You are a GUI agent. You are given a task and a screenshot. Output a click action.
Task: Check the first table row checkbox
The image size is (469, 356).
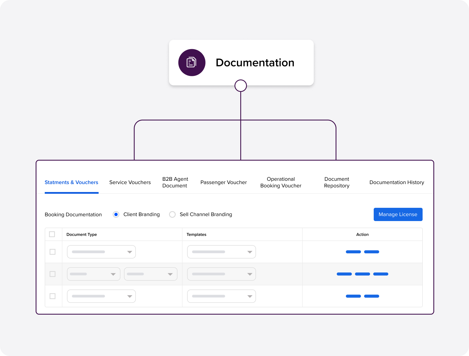(x=52, y=252)
